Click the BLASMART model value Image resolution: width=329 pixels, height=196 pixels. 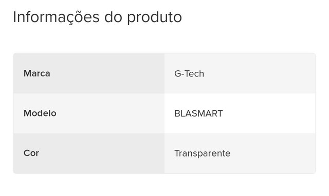(x=198, y=113)
